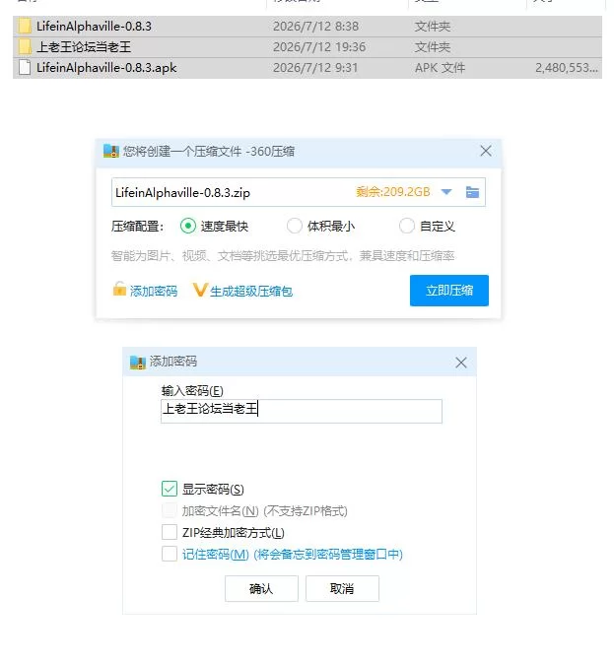Click the 输入密码(E) password input field
This screenshot has height=663, width=614.
(x=301, y=411)
